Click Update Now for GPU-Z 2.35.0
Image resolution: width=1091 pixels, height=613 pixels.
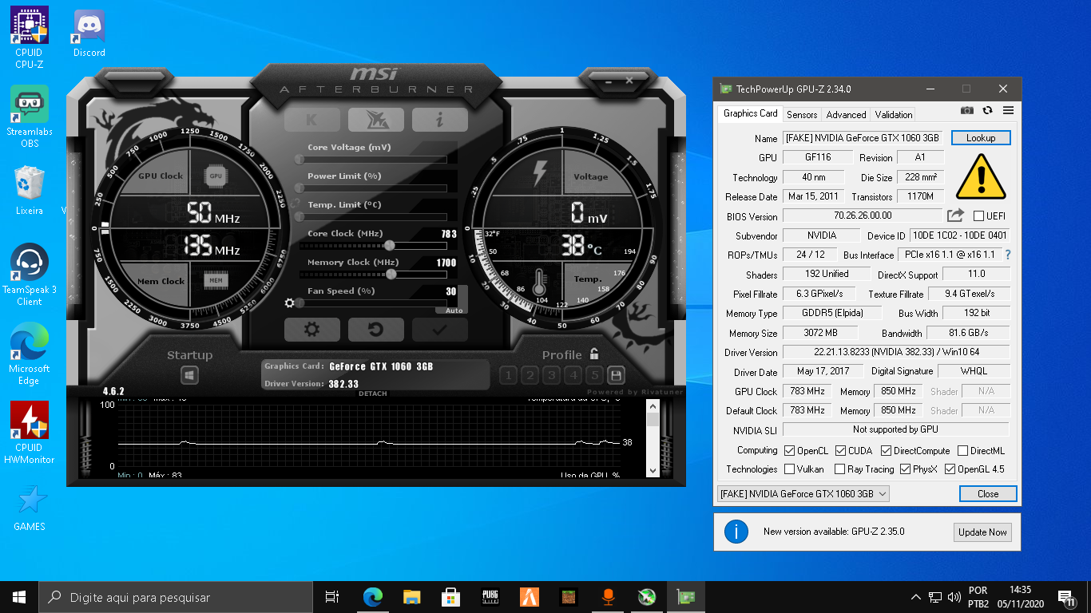point(982,532)
